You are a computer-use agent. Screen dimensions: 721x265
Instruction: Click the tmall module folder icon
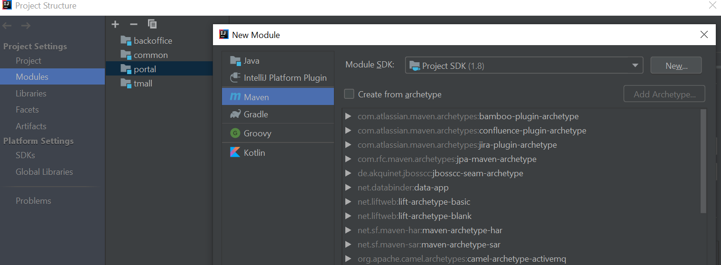click(126, 84)
